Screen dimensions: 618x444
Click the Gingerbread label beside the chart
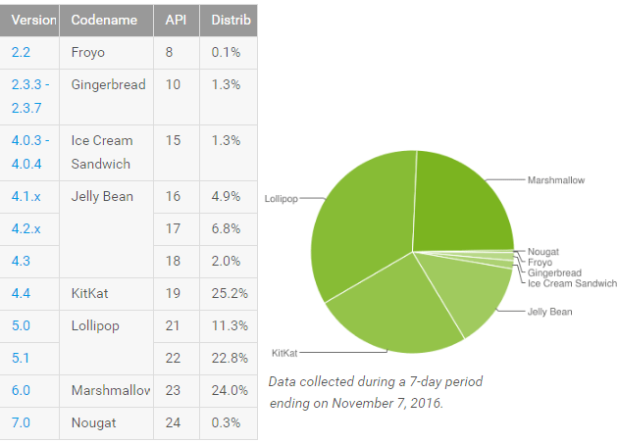[553, 272]
